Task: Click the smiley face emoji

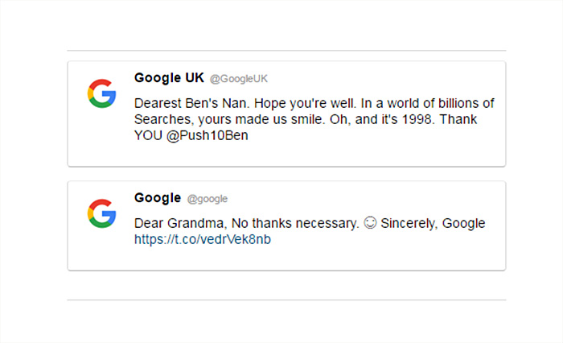Action: pyautogui.click(x=370, y=222)
